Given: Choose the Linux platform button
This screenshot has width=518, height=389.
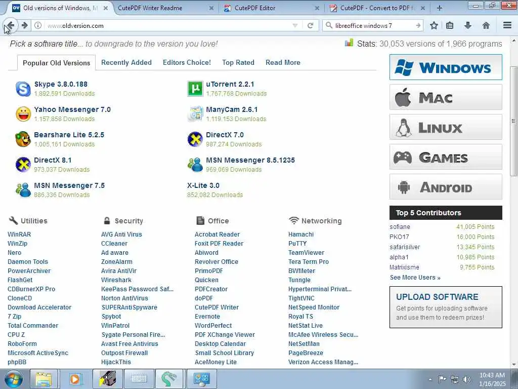Looking at the screenshot, I should point(446,127).
